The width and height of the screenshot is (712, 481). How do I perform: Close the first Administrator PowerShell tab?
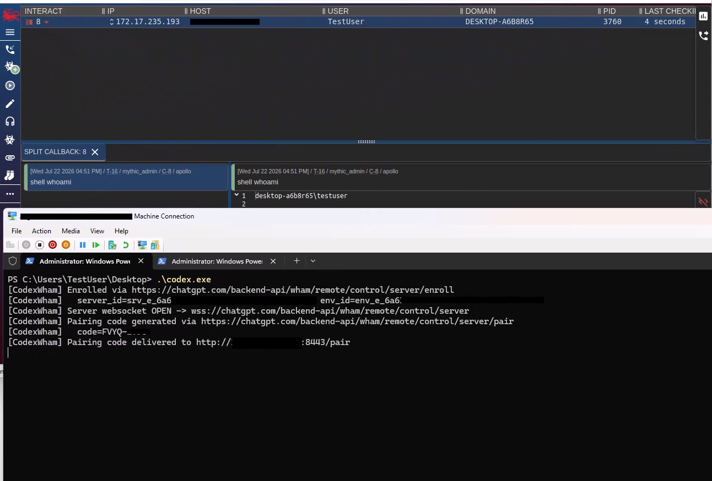141,261
